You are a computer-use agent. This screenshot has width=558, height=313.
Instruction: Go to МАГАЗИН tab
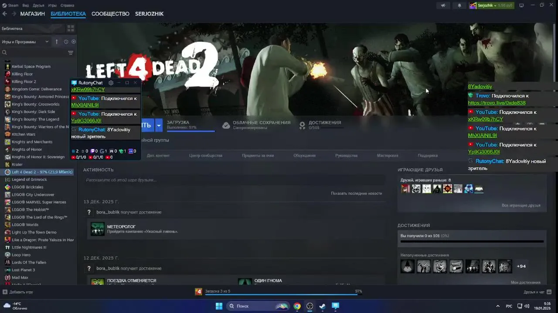(x=32, y=14)
